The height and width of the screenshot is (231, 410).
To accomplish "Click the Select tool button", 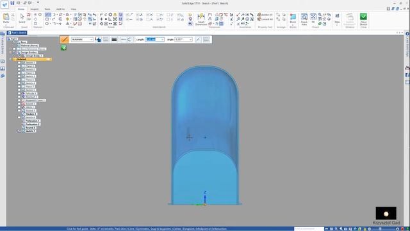I will click(22, 19).
